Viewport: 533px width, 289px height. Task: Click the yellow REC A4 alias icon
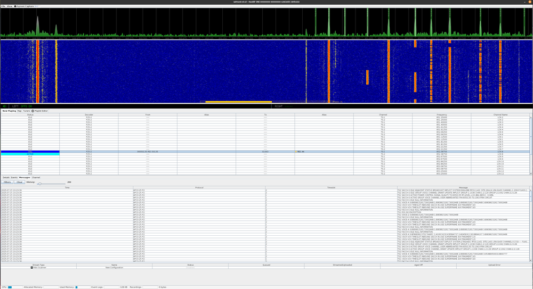pos(296,152)
